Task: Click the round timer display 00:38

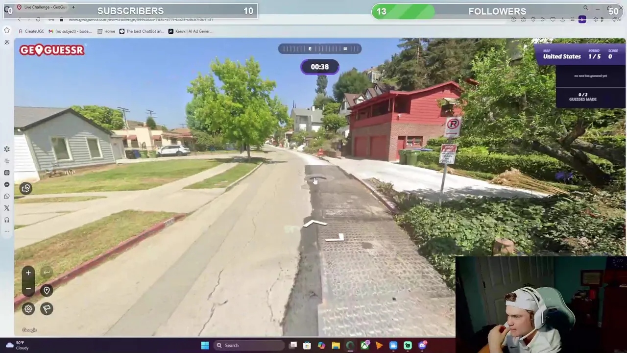Action: (x=320, y=67)
